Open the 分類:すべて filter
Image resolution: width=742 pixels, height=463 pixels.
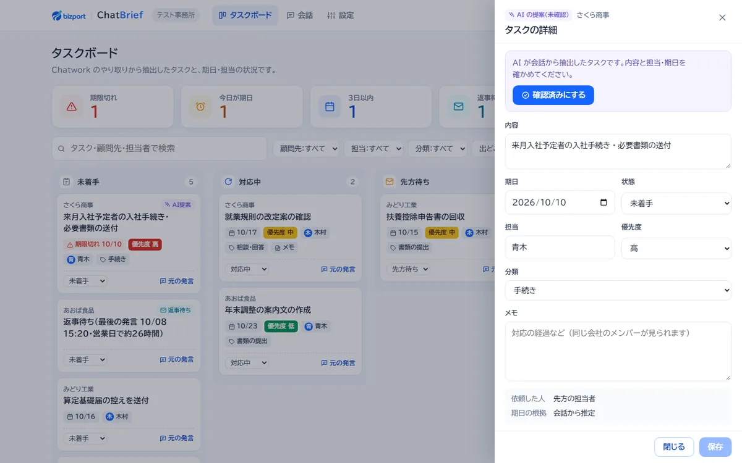point(438,148)
